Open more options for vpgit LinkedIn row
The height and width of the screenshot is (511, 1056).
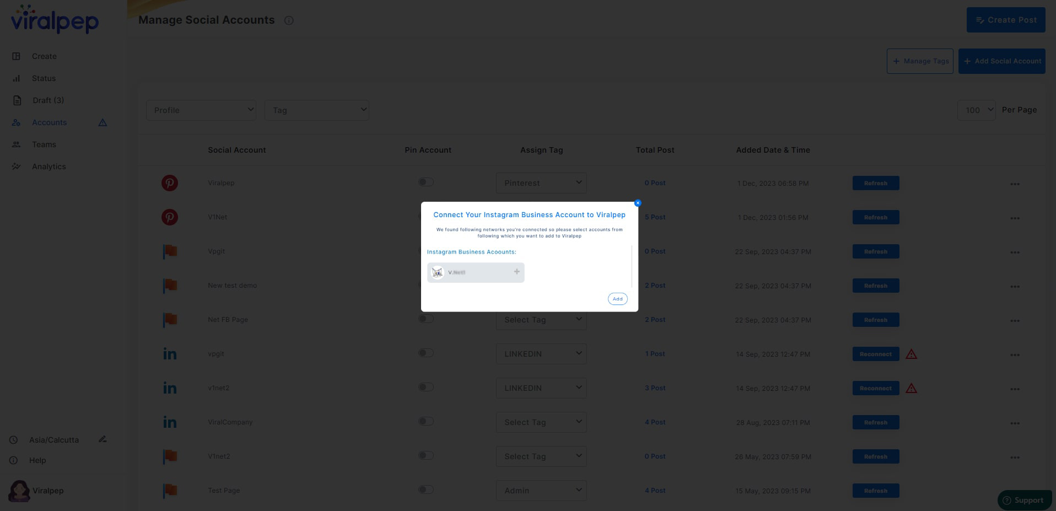pos(1015,355)
